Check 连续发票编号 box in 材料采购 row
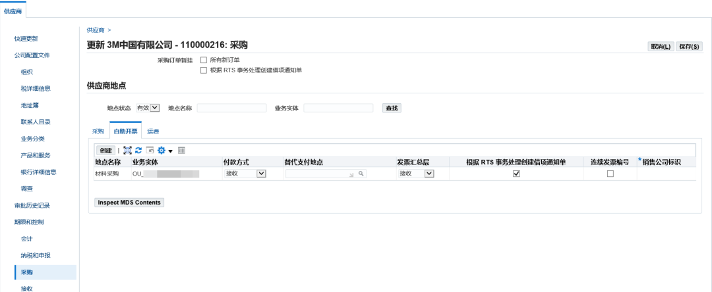The height and width of the screenshot is (292, 712). [x=610, y=174]
